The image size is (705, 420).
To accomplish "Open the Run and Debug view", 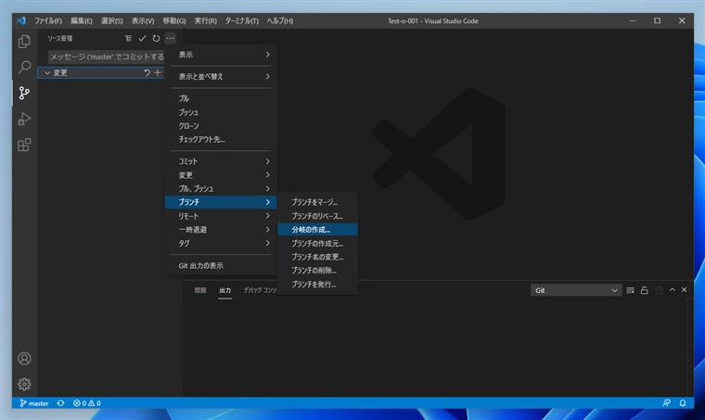I will coord(24,119).
